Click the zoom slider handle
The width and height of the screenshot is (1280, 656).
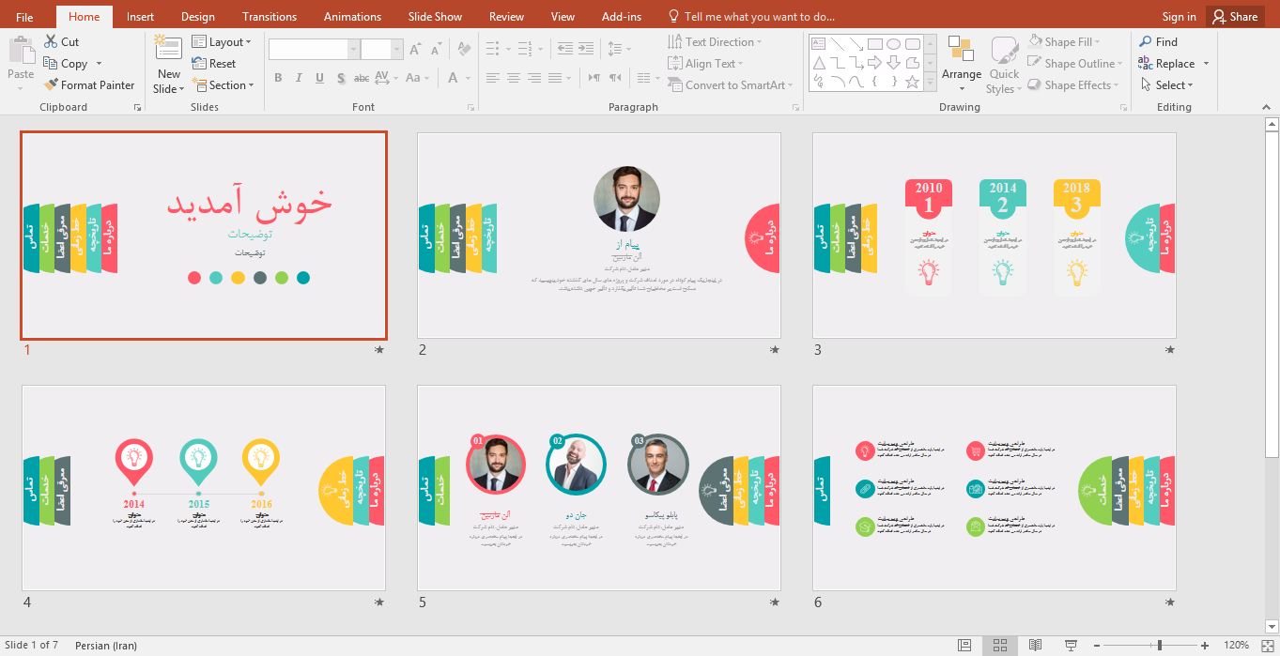coord(1160,646)
